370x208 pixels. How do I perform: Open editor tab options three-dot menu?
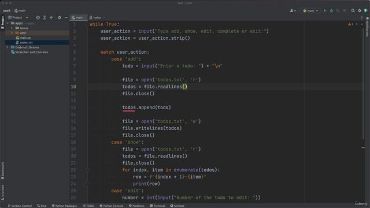(362, 17)
